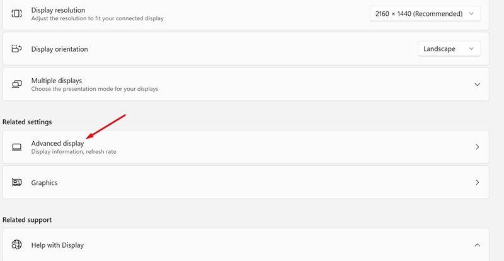Click the Display orientation icon
This screenshot has height=261, width=504.
(x=16, y=49)
